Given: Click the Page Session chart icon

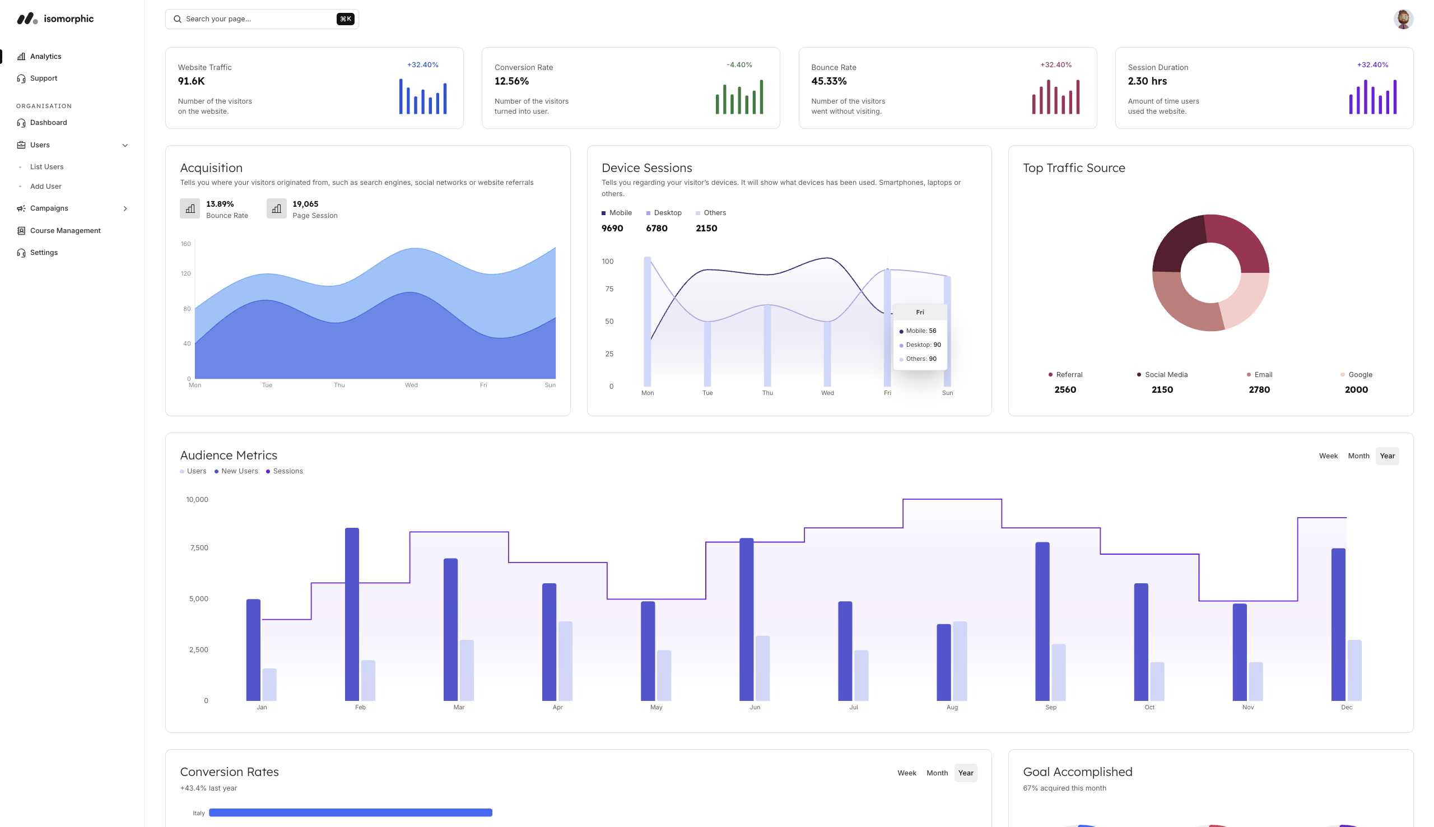Looking at the screenshot, I should [277, 208].
